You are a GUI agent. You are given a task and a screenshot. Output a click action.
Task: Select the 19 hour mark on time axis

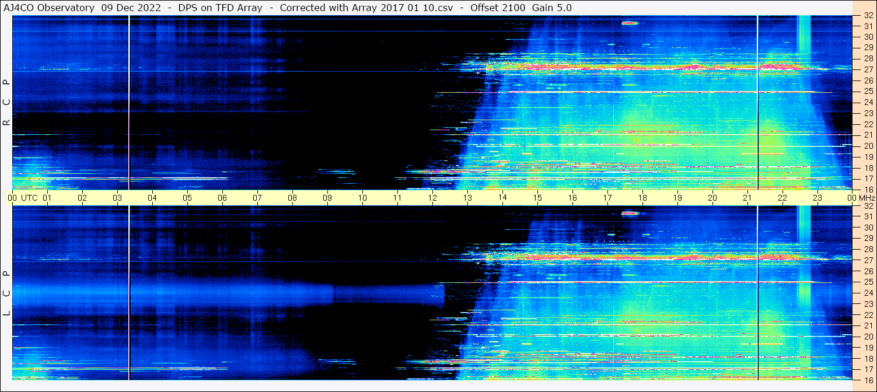pos(677,198)
